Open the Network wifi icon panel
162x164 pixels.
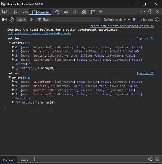(66, 12)
